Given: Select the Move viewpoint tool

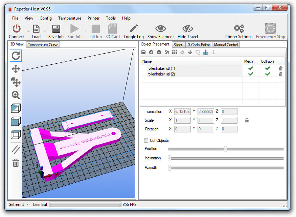Looking at the screenshot, I should [x=16, y=69].
